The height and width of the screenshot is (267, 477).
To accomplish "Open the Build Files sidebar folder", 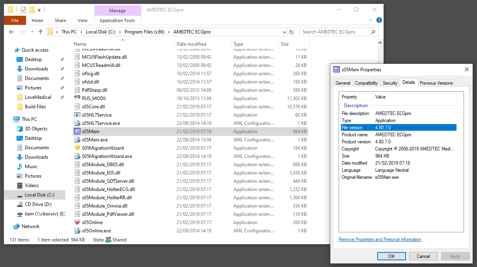I will pyautogui.click(x=35, y=107).
